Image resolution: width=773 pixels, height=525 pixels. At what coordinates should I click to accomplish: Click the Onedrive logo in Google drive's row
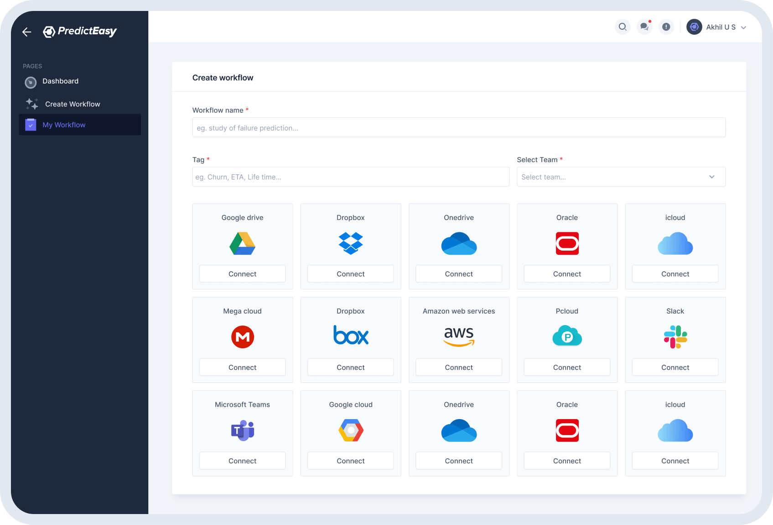click(x=459, y=243)
